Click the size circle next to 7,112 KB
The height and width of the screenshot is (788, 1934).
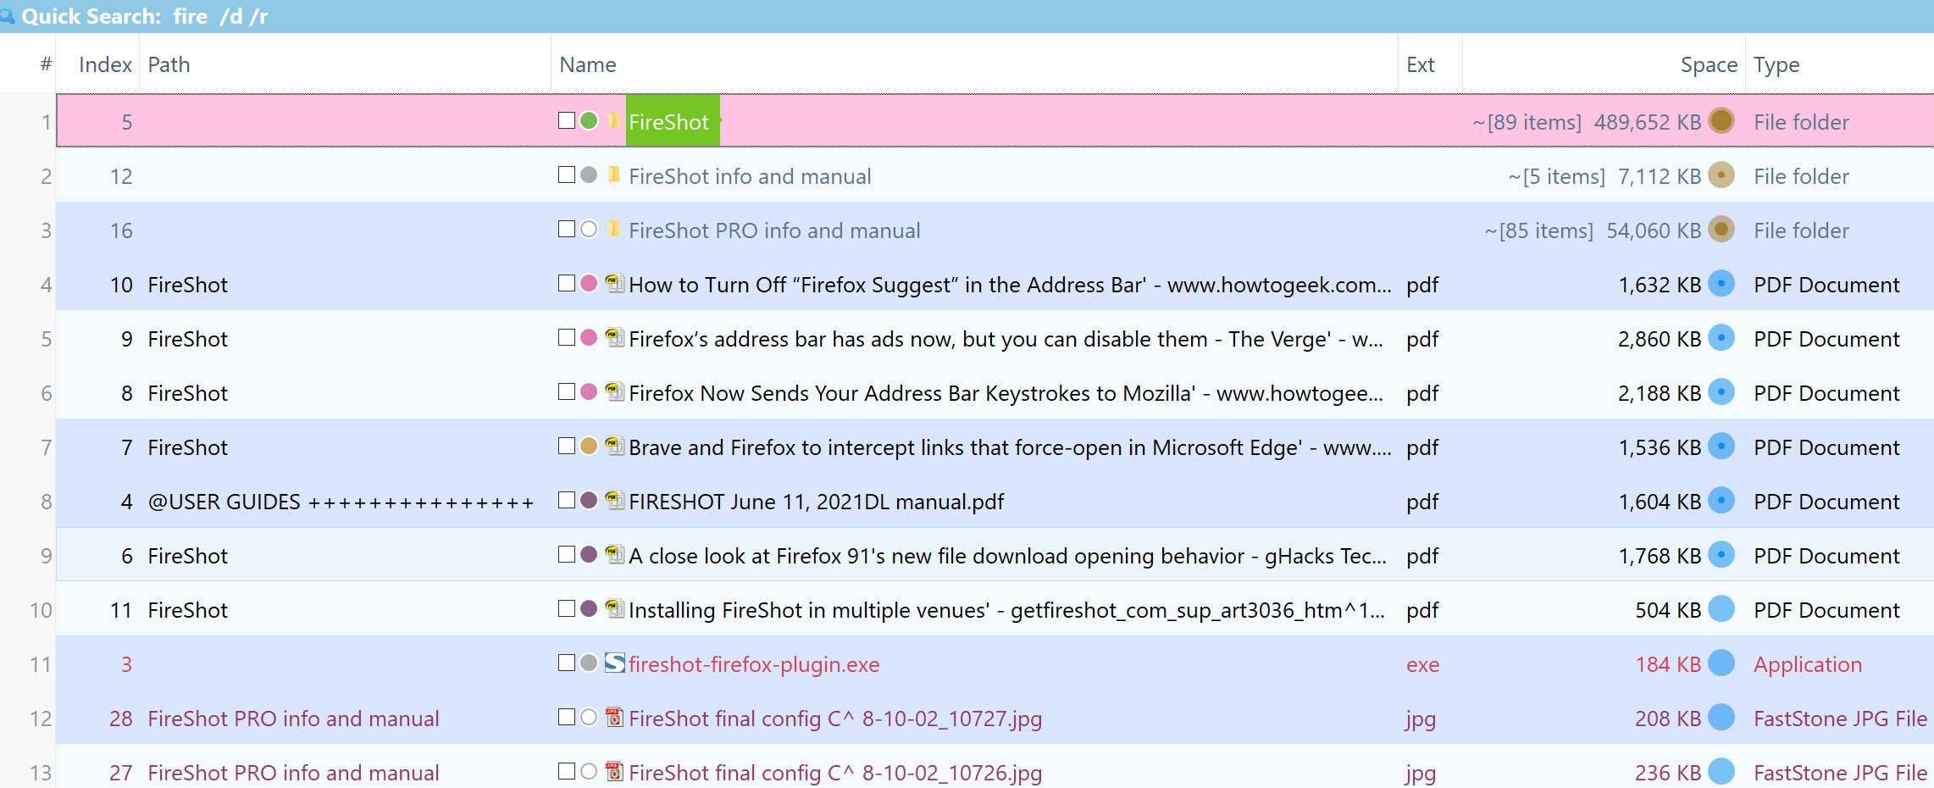[1721, 175]
